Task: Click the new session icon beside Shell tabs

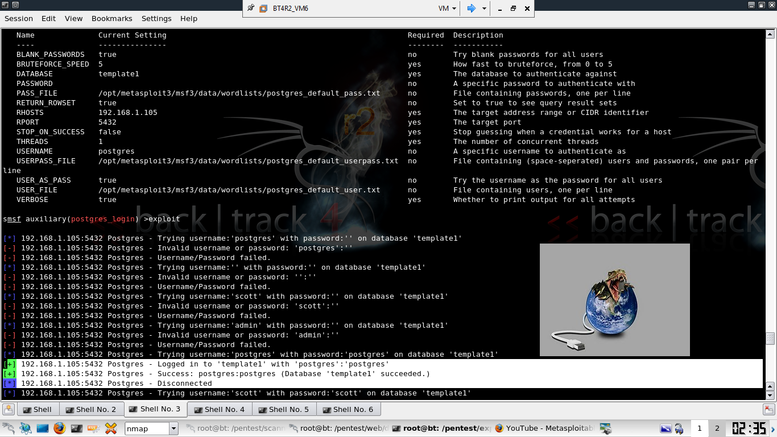Action: pyautogui.click(x=9, y=409)
